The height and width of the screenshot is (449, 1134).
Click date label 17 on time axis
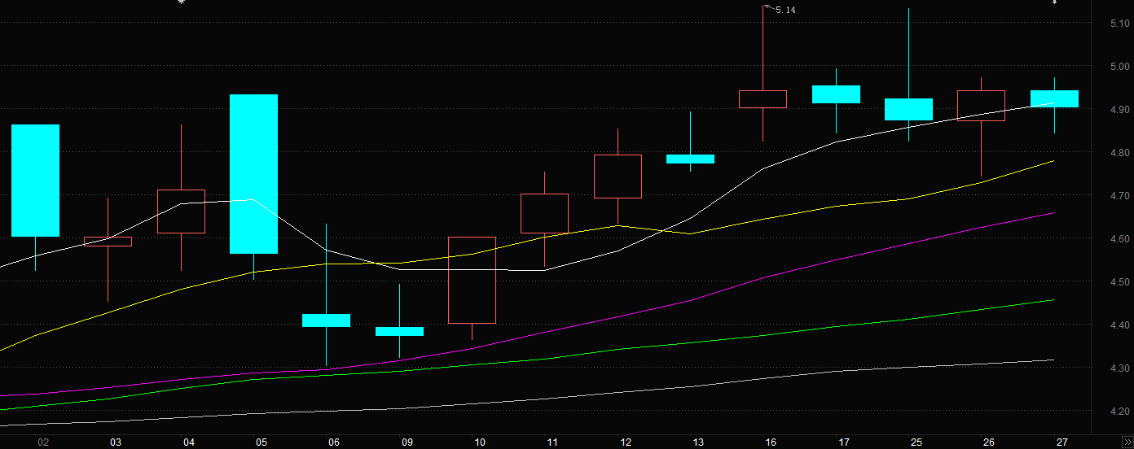tap(844, 442)
